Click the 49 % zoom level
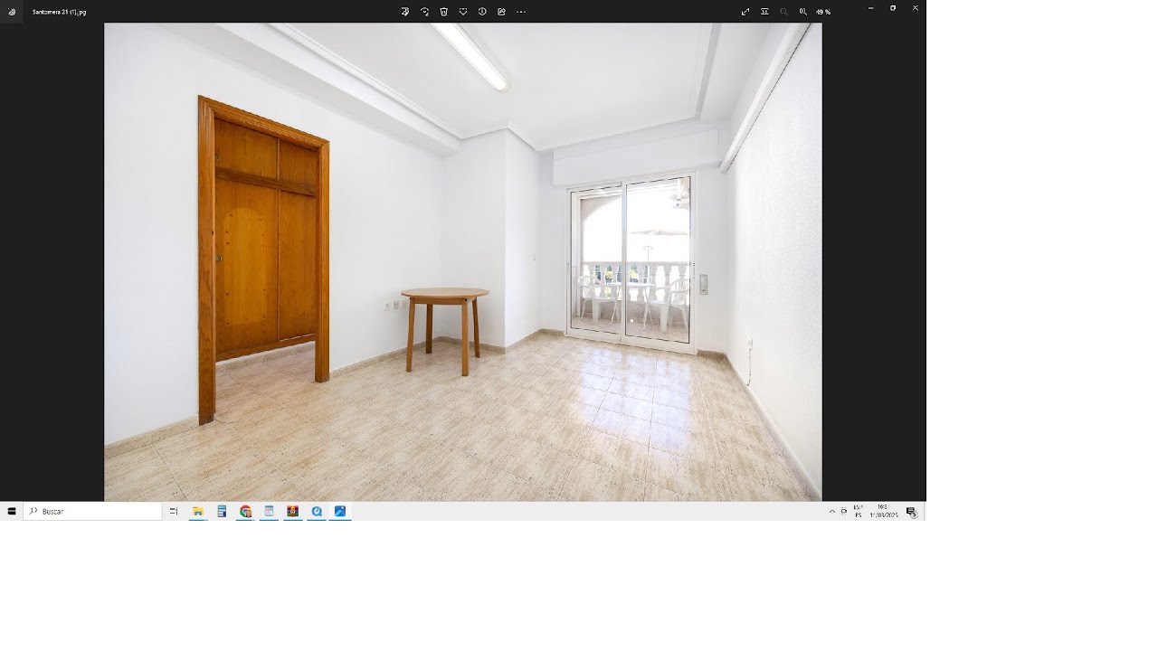1158x651 pixels. pos(823,12)
